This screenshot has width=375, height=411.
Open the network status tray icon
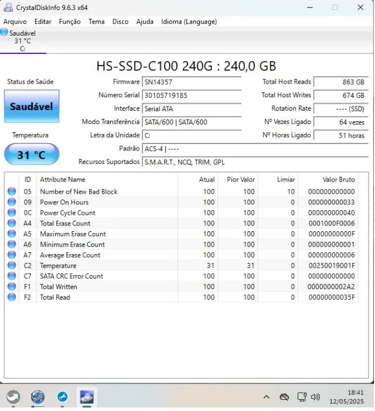[x=302, y=397]
